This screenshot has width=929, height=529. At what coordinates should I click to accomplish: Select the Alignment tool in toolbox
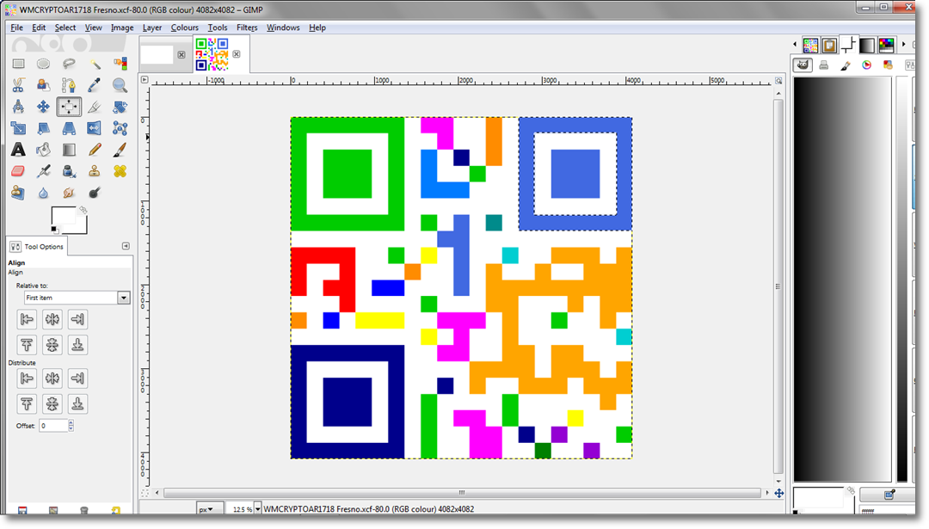click(69, 107)
